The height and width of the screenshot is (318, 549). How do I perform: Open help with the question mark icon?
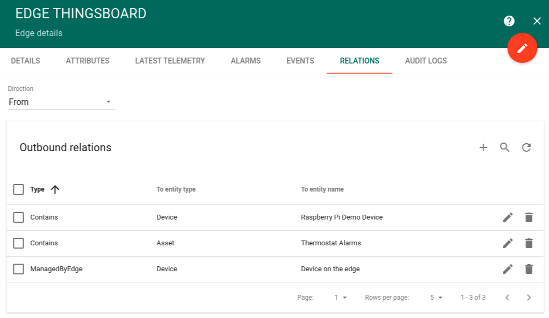(509, 21)
